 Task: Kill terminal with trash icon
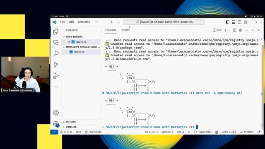(x=240, y=30)
